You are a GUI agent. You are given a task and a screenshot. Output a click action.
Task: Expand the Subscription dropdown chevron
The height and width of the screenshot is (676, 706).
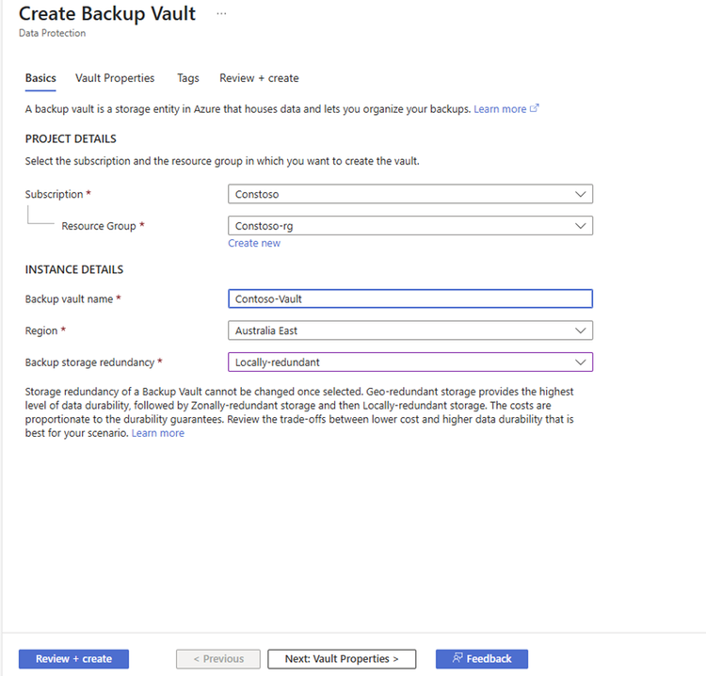[x=581, y=194]
